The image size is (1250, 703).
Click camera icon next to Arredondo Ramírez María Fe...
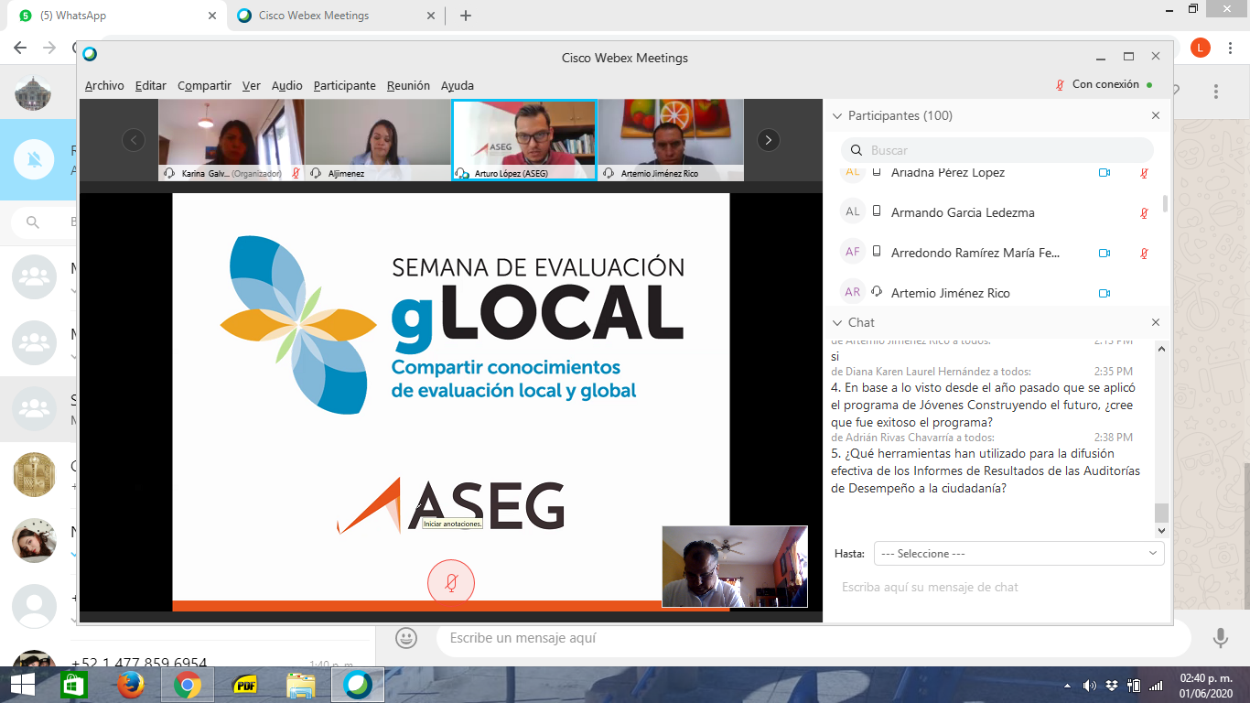click(1105, 253)
